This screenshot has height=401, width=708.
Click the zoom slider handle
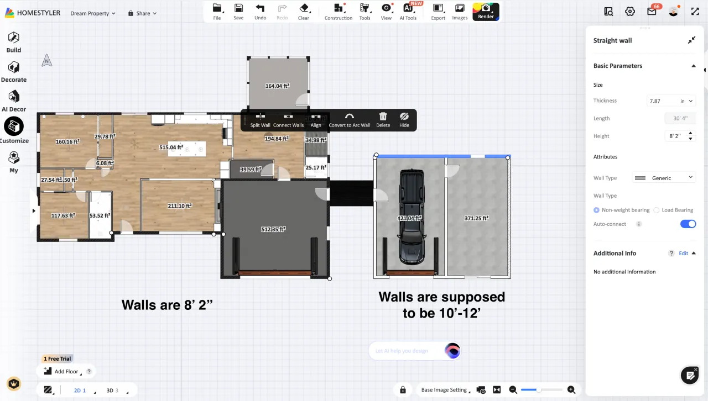(x=539, y=390)
